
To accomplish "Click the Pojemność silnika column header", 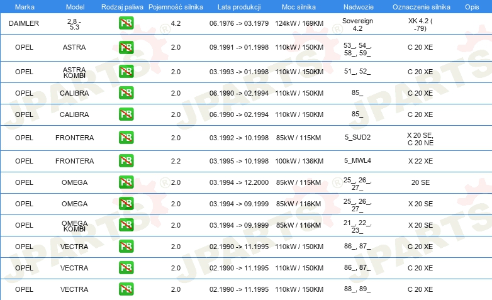I will pyautogui.click(x=176, y=7).
